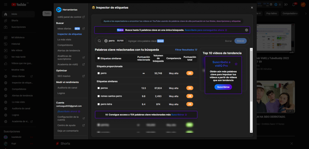Enable the 'perro letra' checkbox
Image resolution: width=309 pixels, height=149 pixels.
(99, 104)
